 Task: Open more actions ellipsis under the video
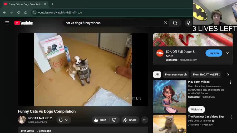(x=145, y=120)
